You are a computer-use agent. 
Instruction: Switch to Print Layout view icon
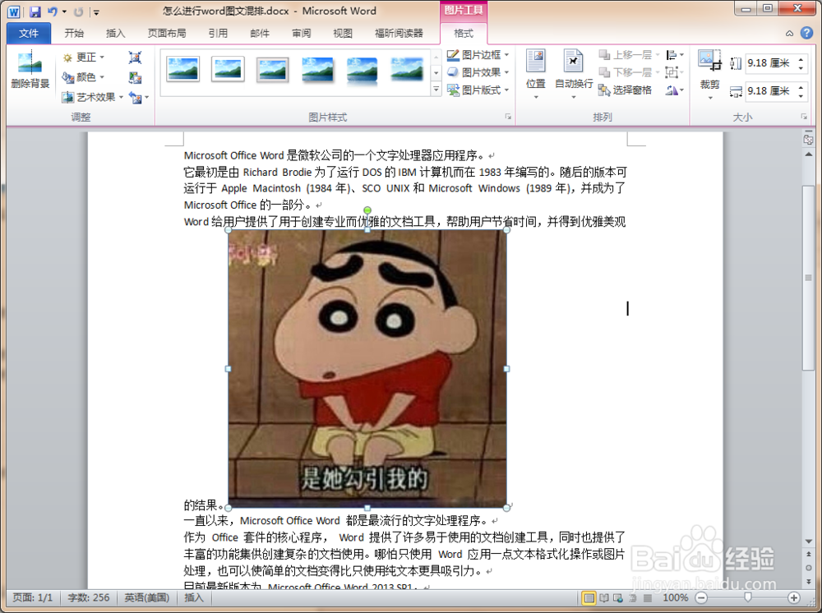(589, 598)
